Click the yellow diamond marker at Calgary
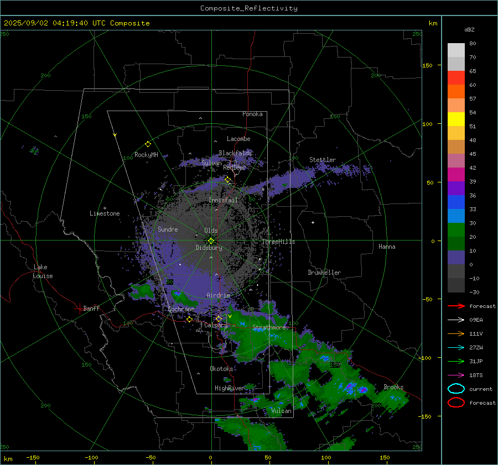The height and width of the screenshot is (465, 498). pyautogui.click(x=219, y=318)
